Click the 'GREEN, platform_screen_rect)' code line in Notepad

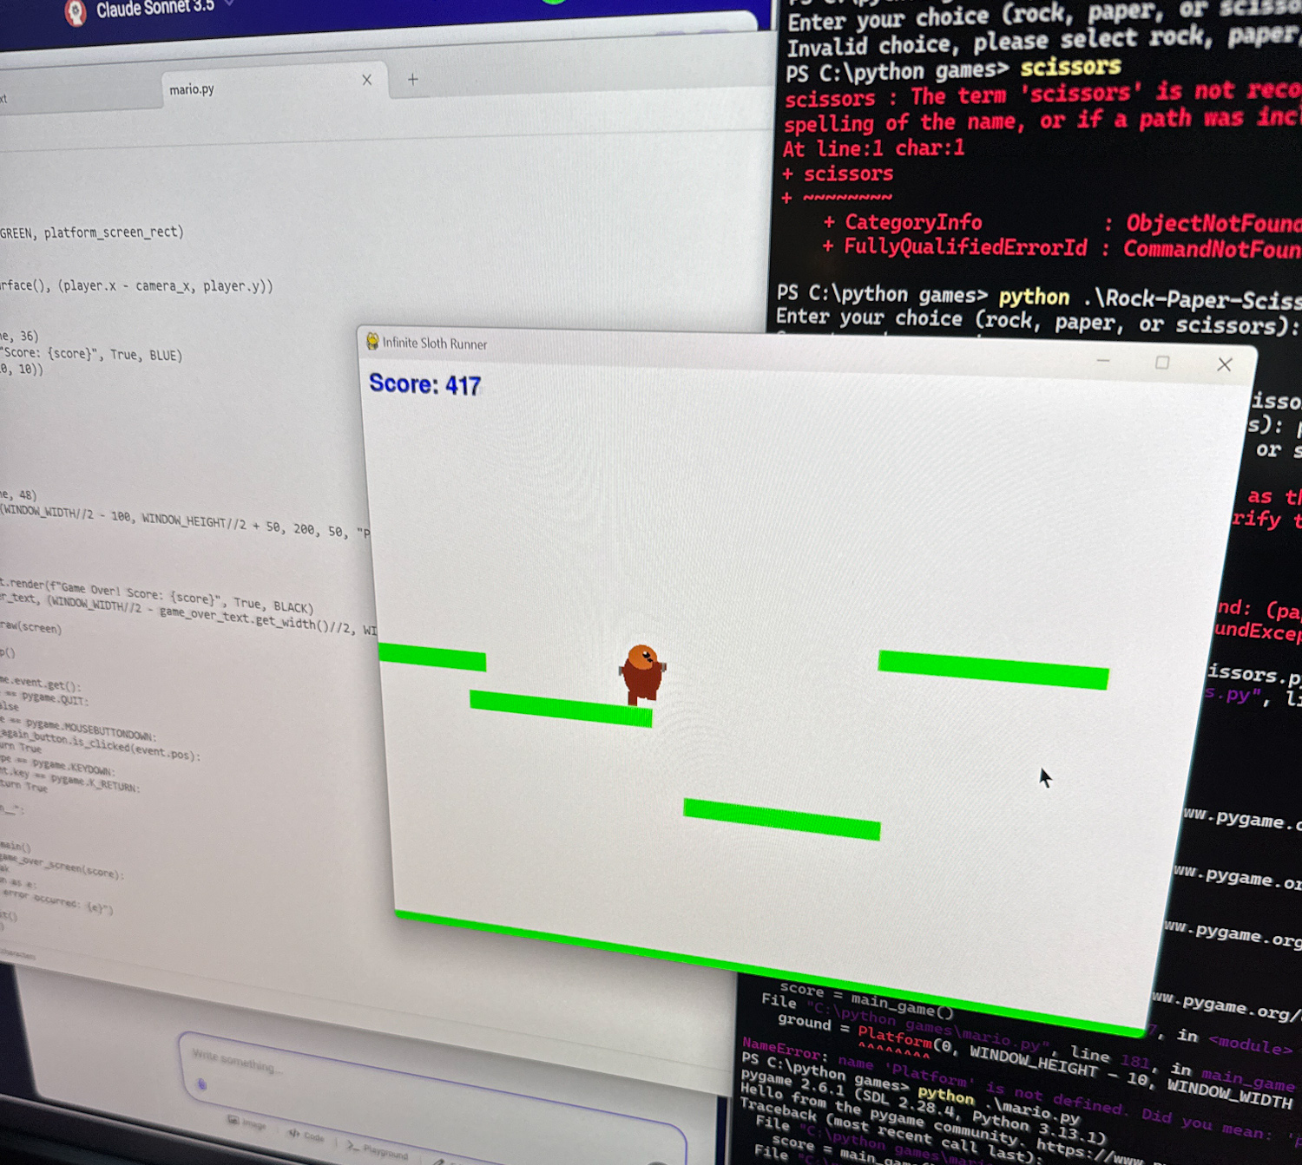pos(92,232)
